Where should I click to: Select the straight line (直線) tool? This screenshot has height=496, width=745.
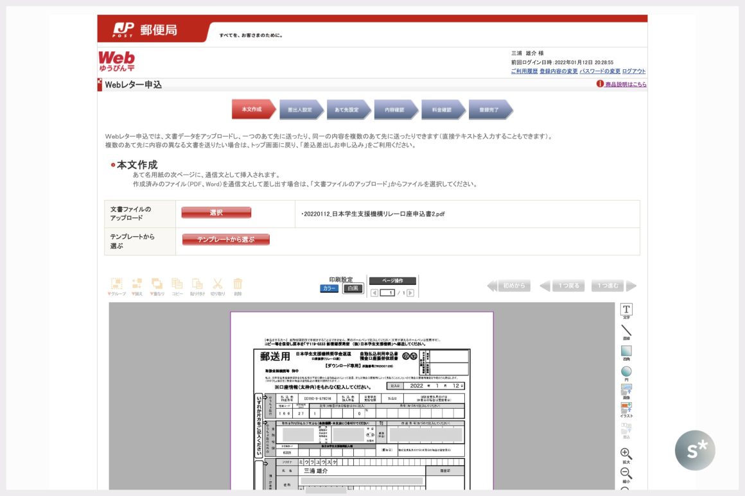pyautogui.click(x=626, y=331)
